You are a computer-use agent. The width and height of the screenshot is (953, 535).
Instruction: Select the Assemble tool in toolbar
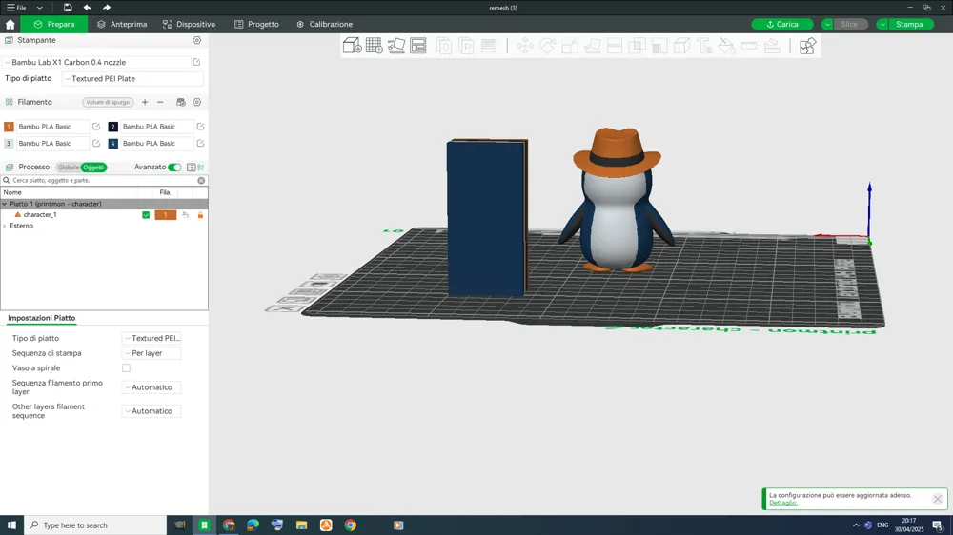772,46
